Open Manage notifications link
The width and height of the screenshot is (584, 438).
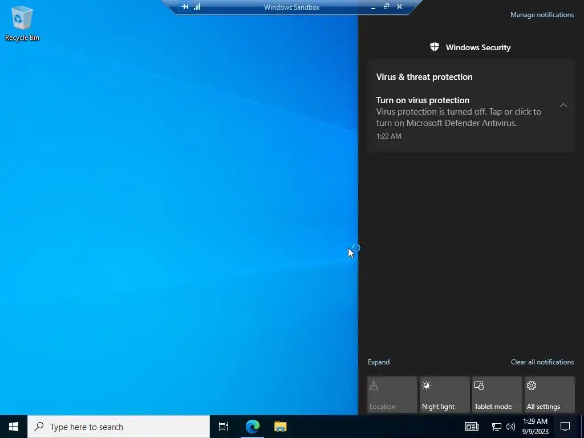542,15
